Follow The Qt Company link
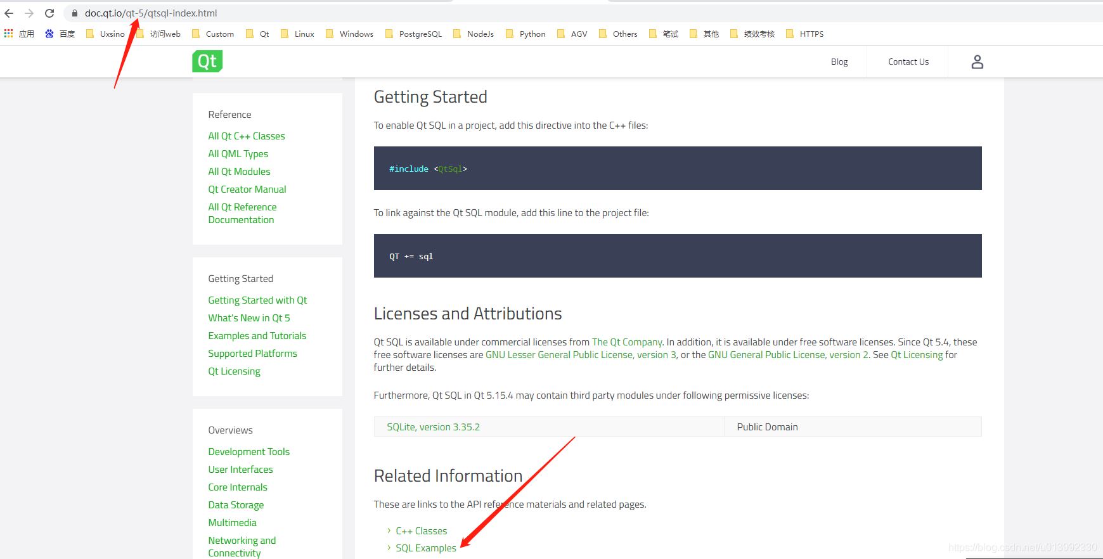Viewport: 1103px width, 559px height. (627, 342)
